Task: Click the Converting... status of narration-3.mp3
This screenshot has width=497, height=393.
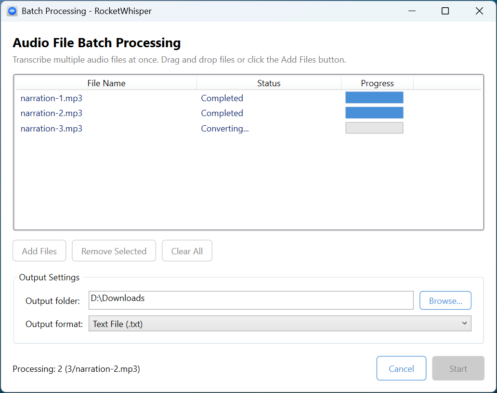Action: click(225, 129)
